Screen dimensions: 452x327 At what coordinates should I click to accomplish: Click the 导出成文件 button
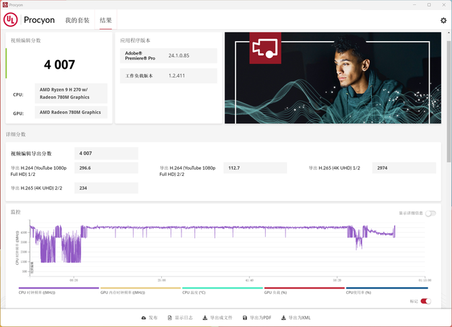(x=218, y=318)
